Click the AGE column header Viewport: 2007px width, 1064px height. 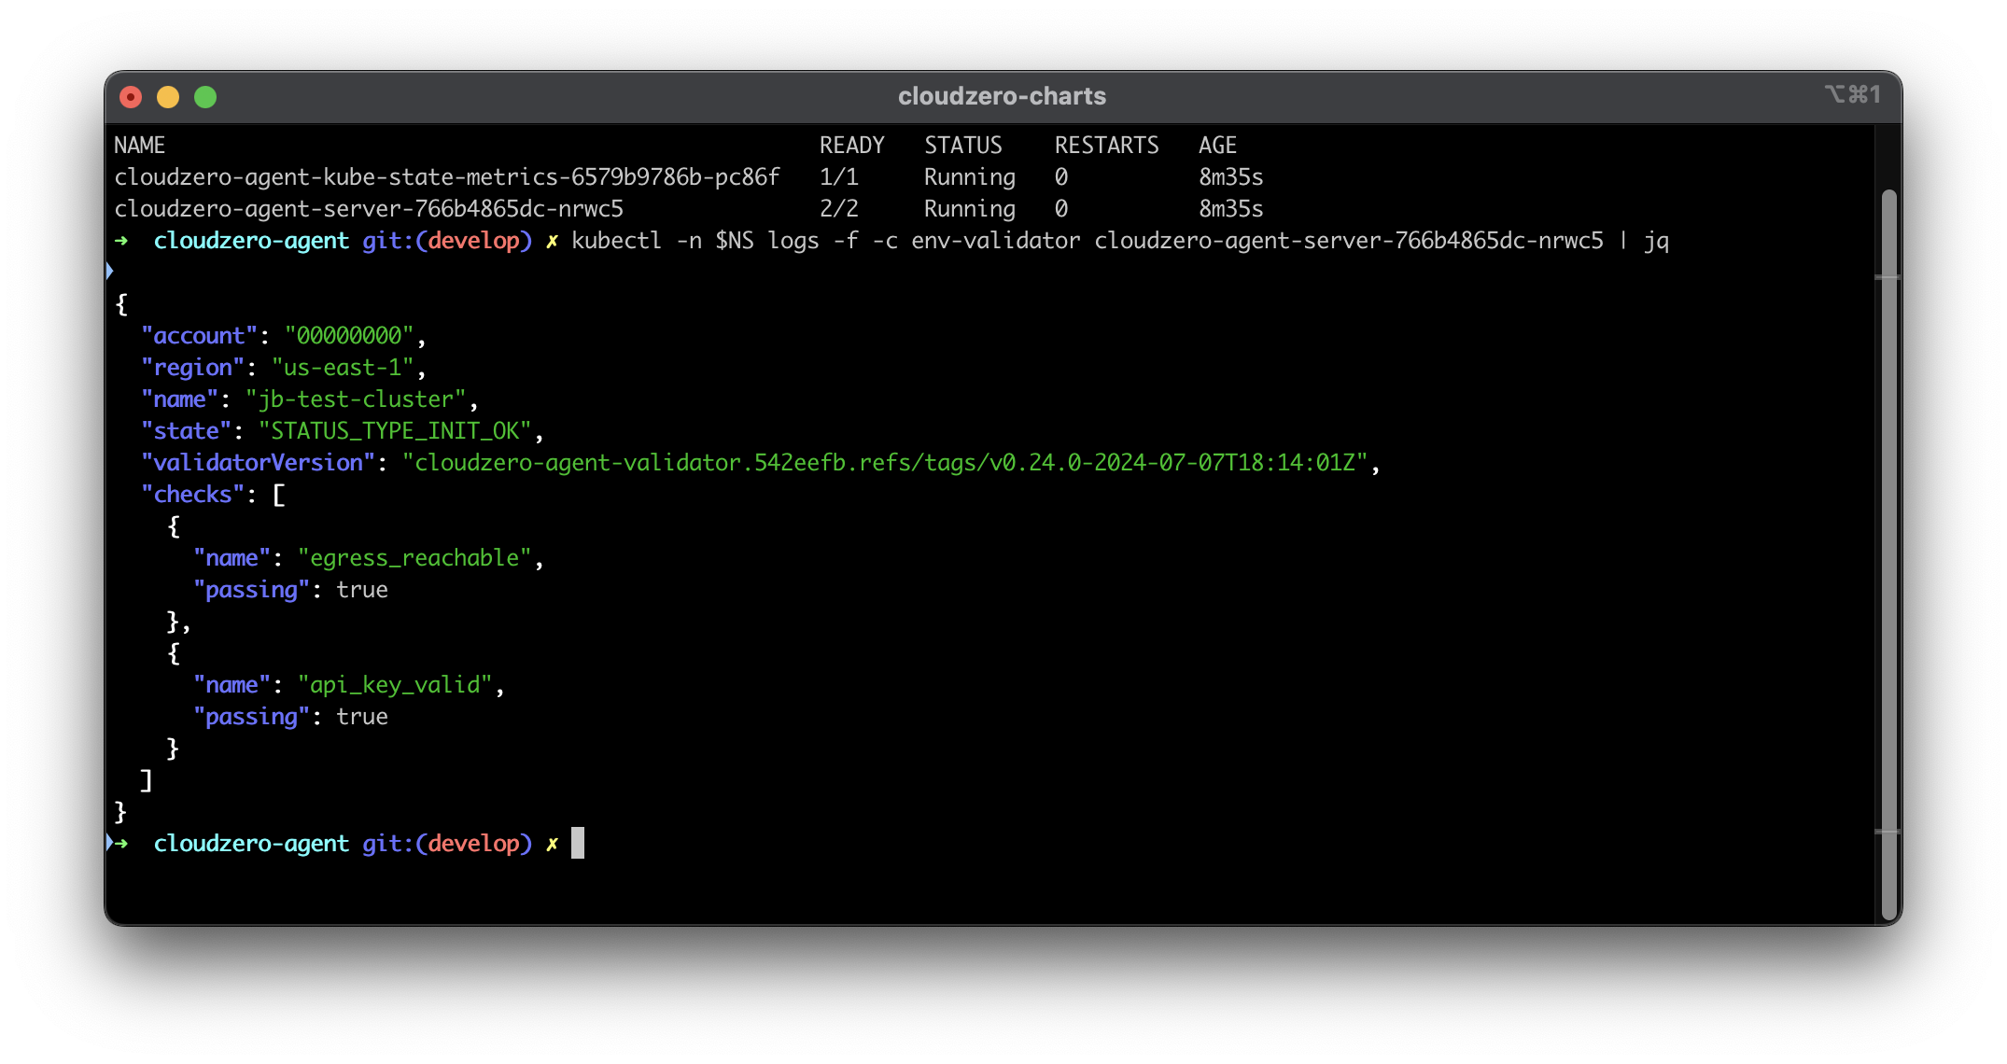click(x=1217, y=146)
